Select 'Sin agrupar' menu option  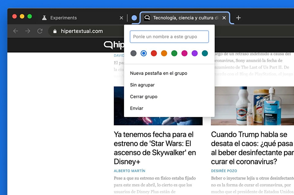(142, 85)
